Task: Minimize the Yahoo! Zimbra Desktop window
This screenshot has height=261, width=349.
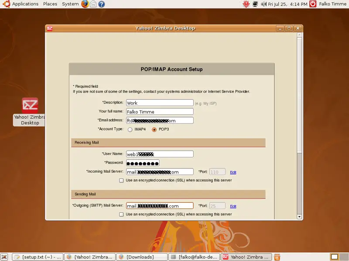Action: [x=280, y=28]
